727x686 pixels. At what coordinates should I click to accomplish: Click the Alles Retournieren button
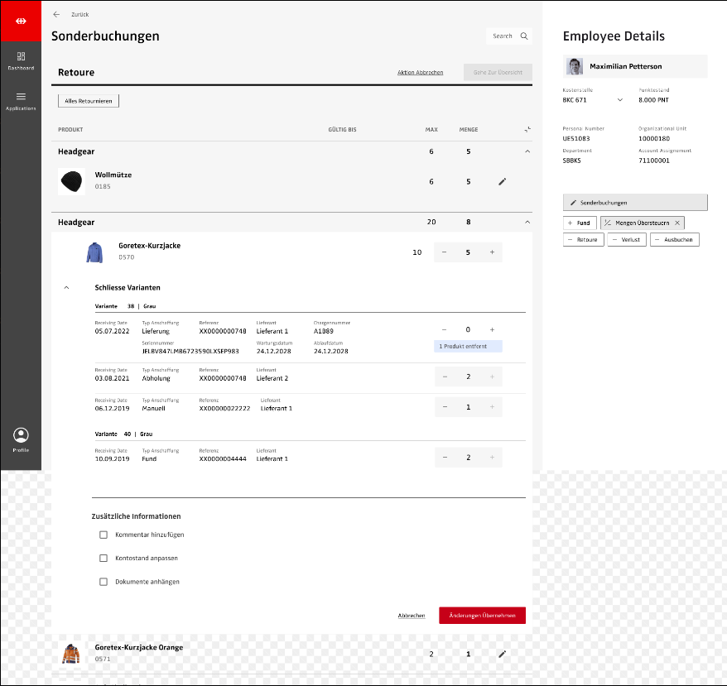[x=89, y=101]
